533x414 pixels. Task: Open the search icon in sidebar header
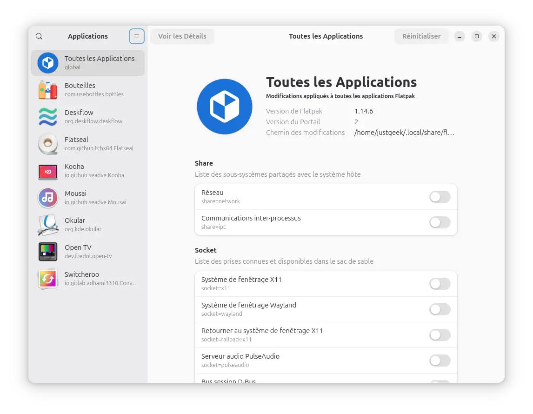point(39,36)
